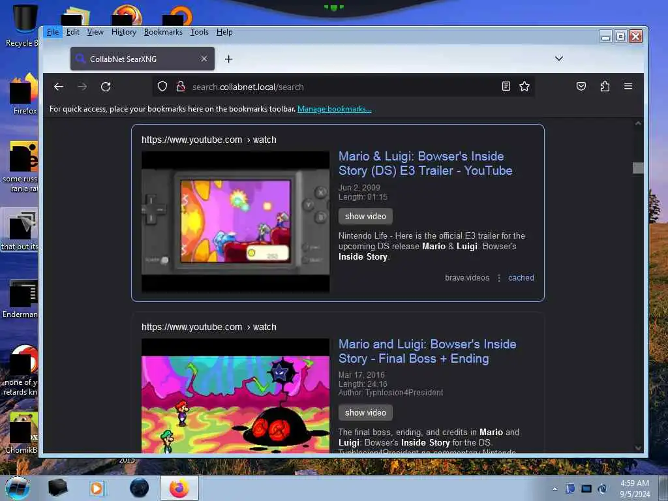
Task: Open the E3 Trailer YouTube result title
Action: click(x=425, y=164)
